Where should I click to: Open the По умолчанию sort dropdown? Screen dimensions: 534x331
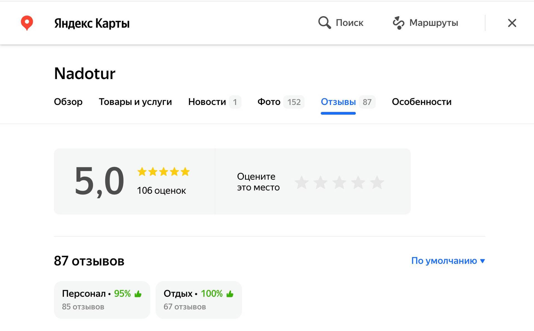coord(448,261)
